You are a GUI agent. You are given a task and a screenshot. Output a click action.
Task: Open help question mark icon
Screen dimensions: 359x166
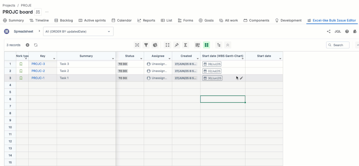[x=347, y=31]
